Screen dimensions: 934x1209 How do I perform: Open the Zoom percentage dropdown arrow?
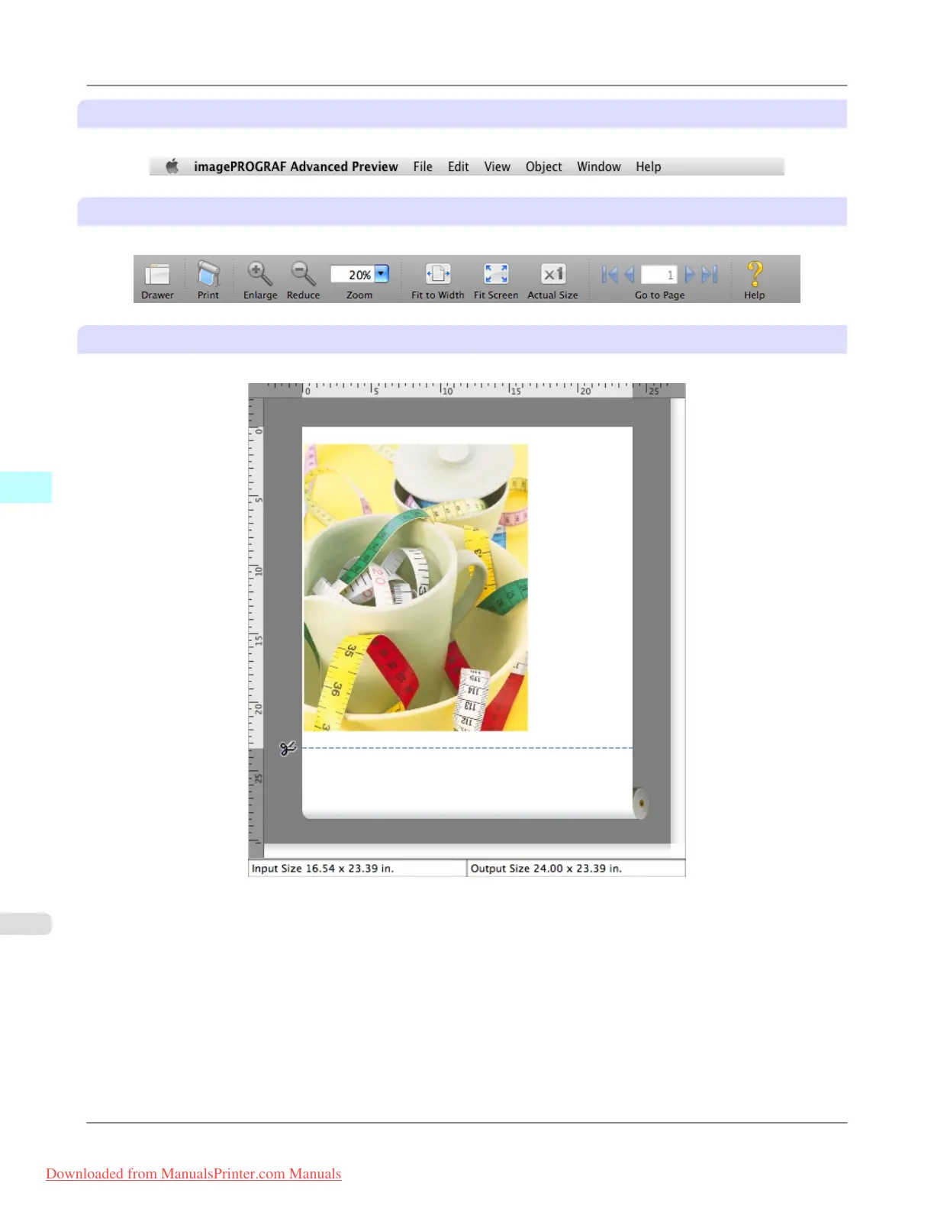click(382, 274)
